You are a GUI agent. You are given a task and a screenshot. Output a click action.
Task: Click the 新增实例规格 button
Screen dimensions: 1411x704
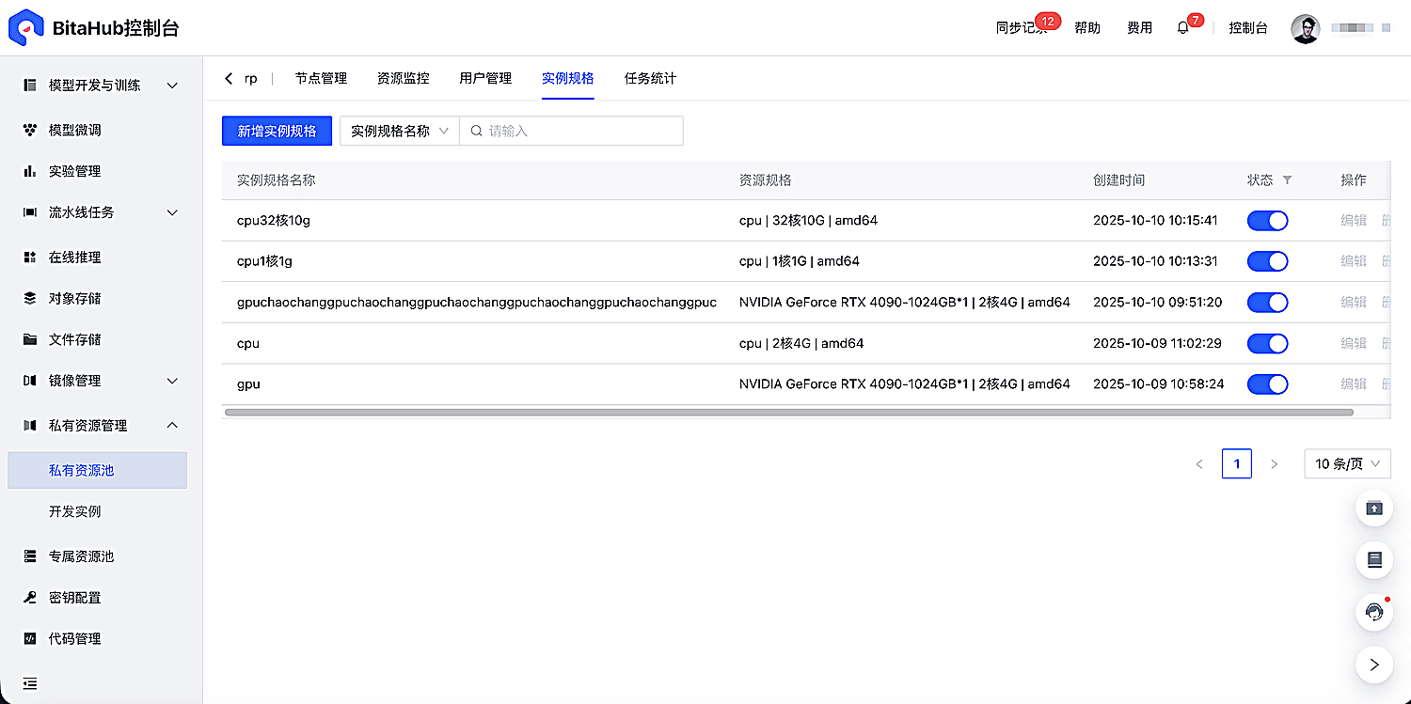tap(277, 132)
